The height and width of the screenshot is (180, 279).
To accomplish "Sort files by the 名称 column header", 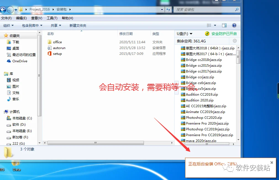I will coord(51,34).
